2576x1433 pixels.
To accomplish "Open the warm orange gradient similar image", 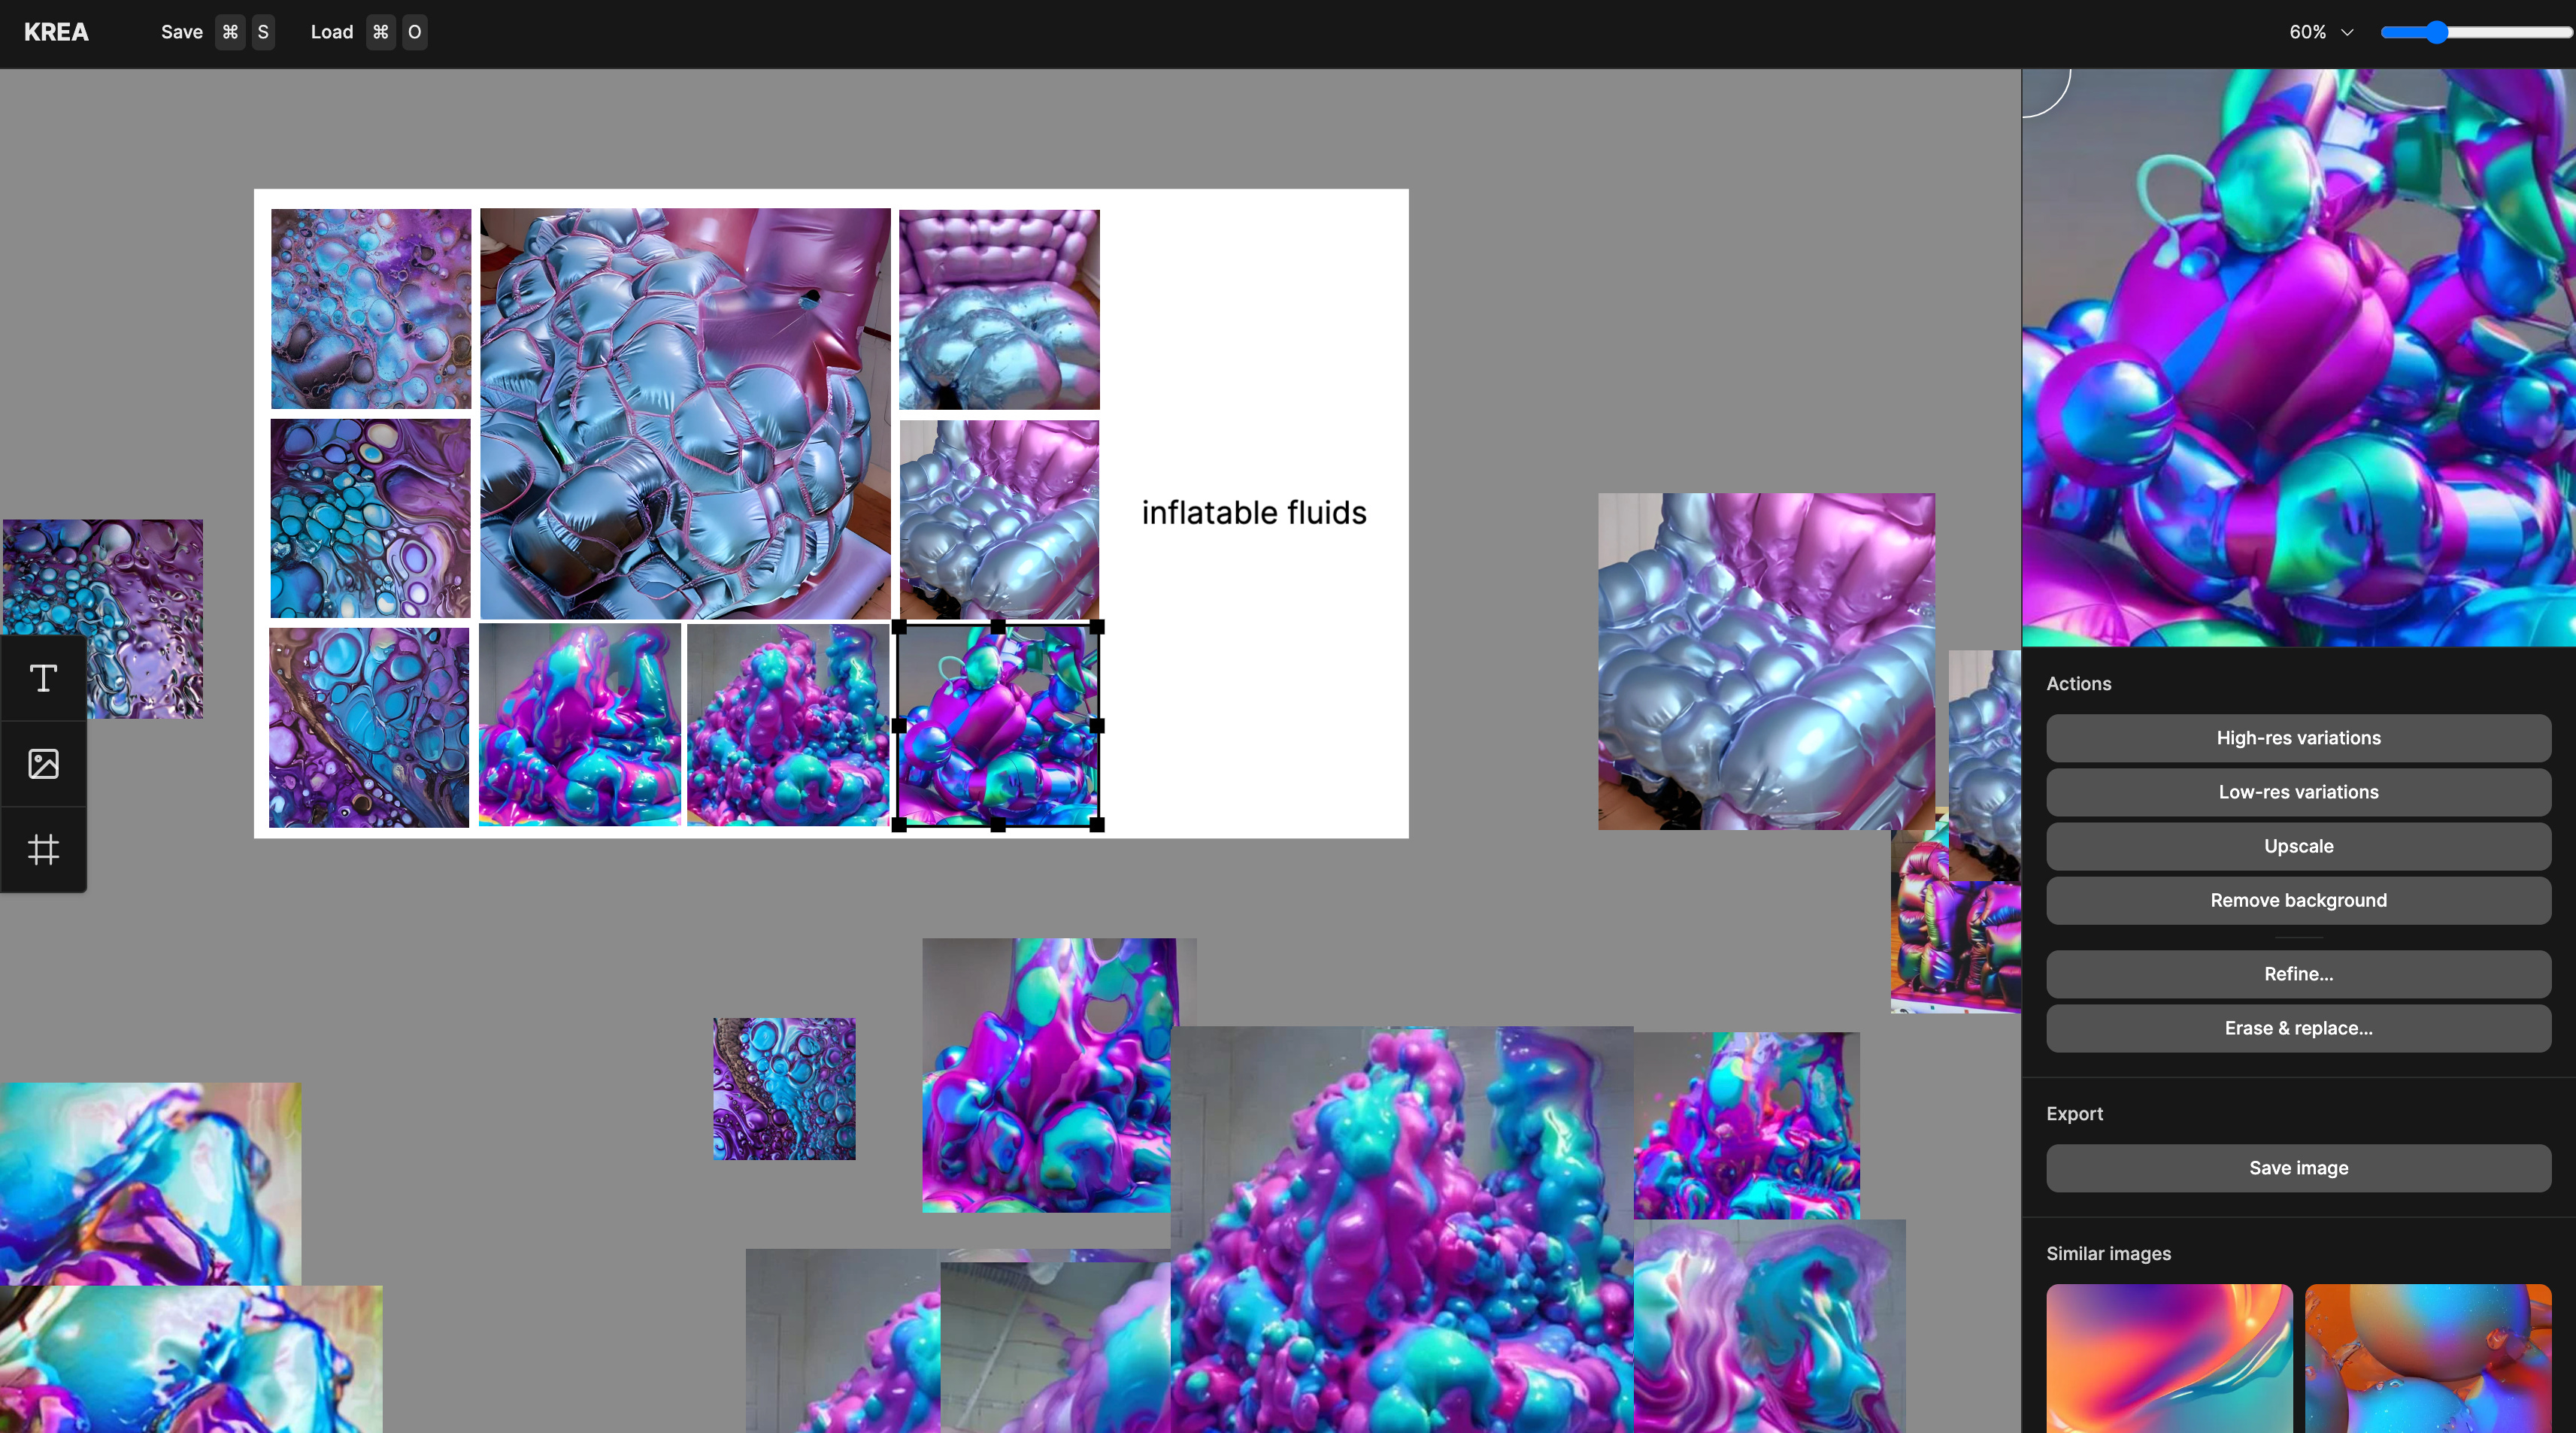I will pyautogui.click(x=2169, y=1358).
